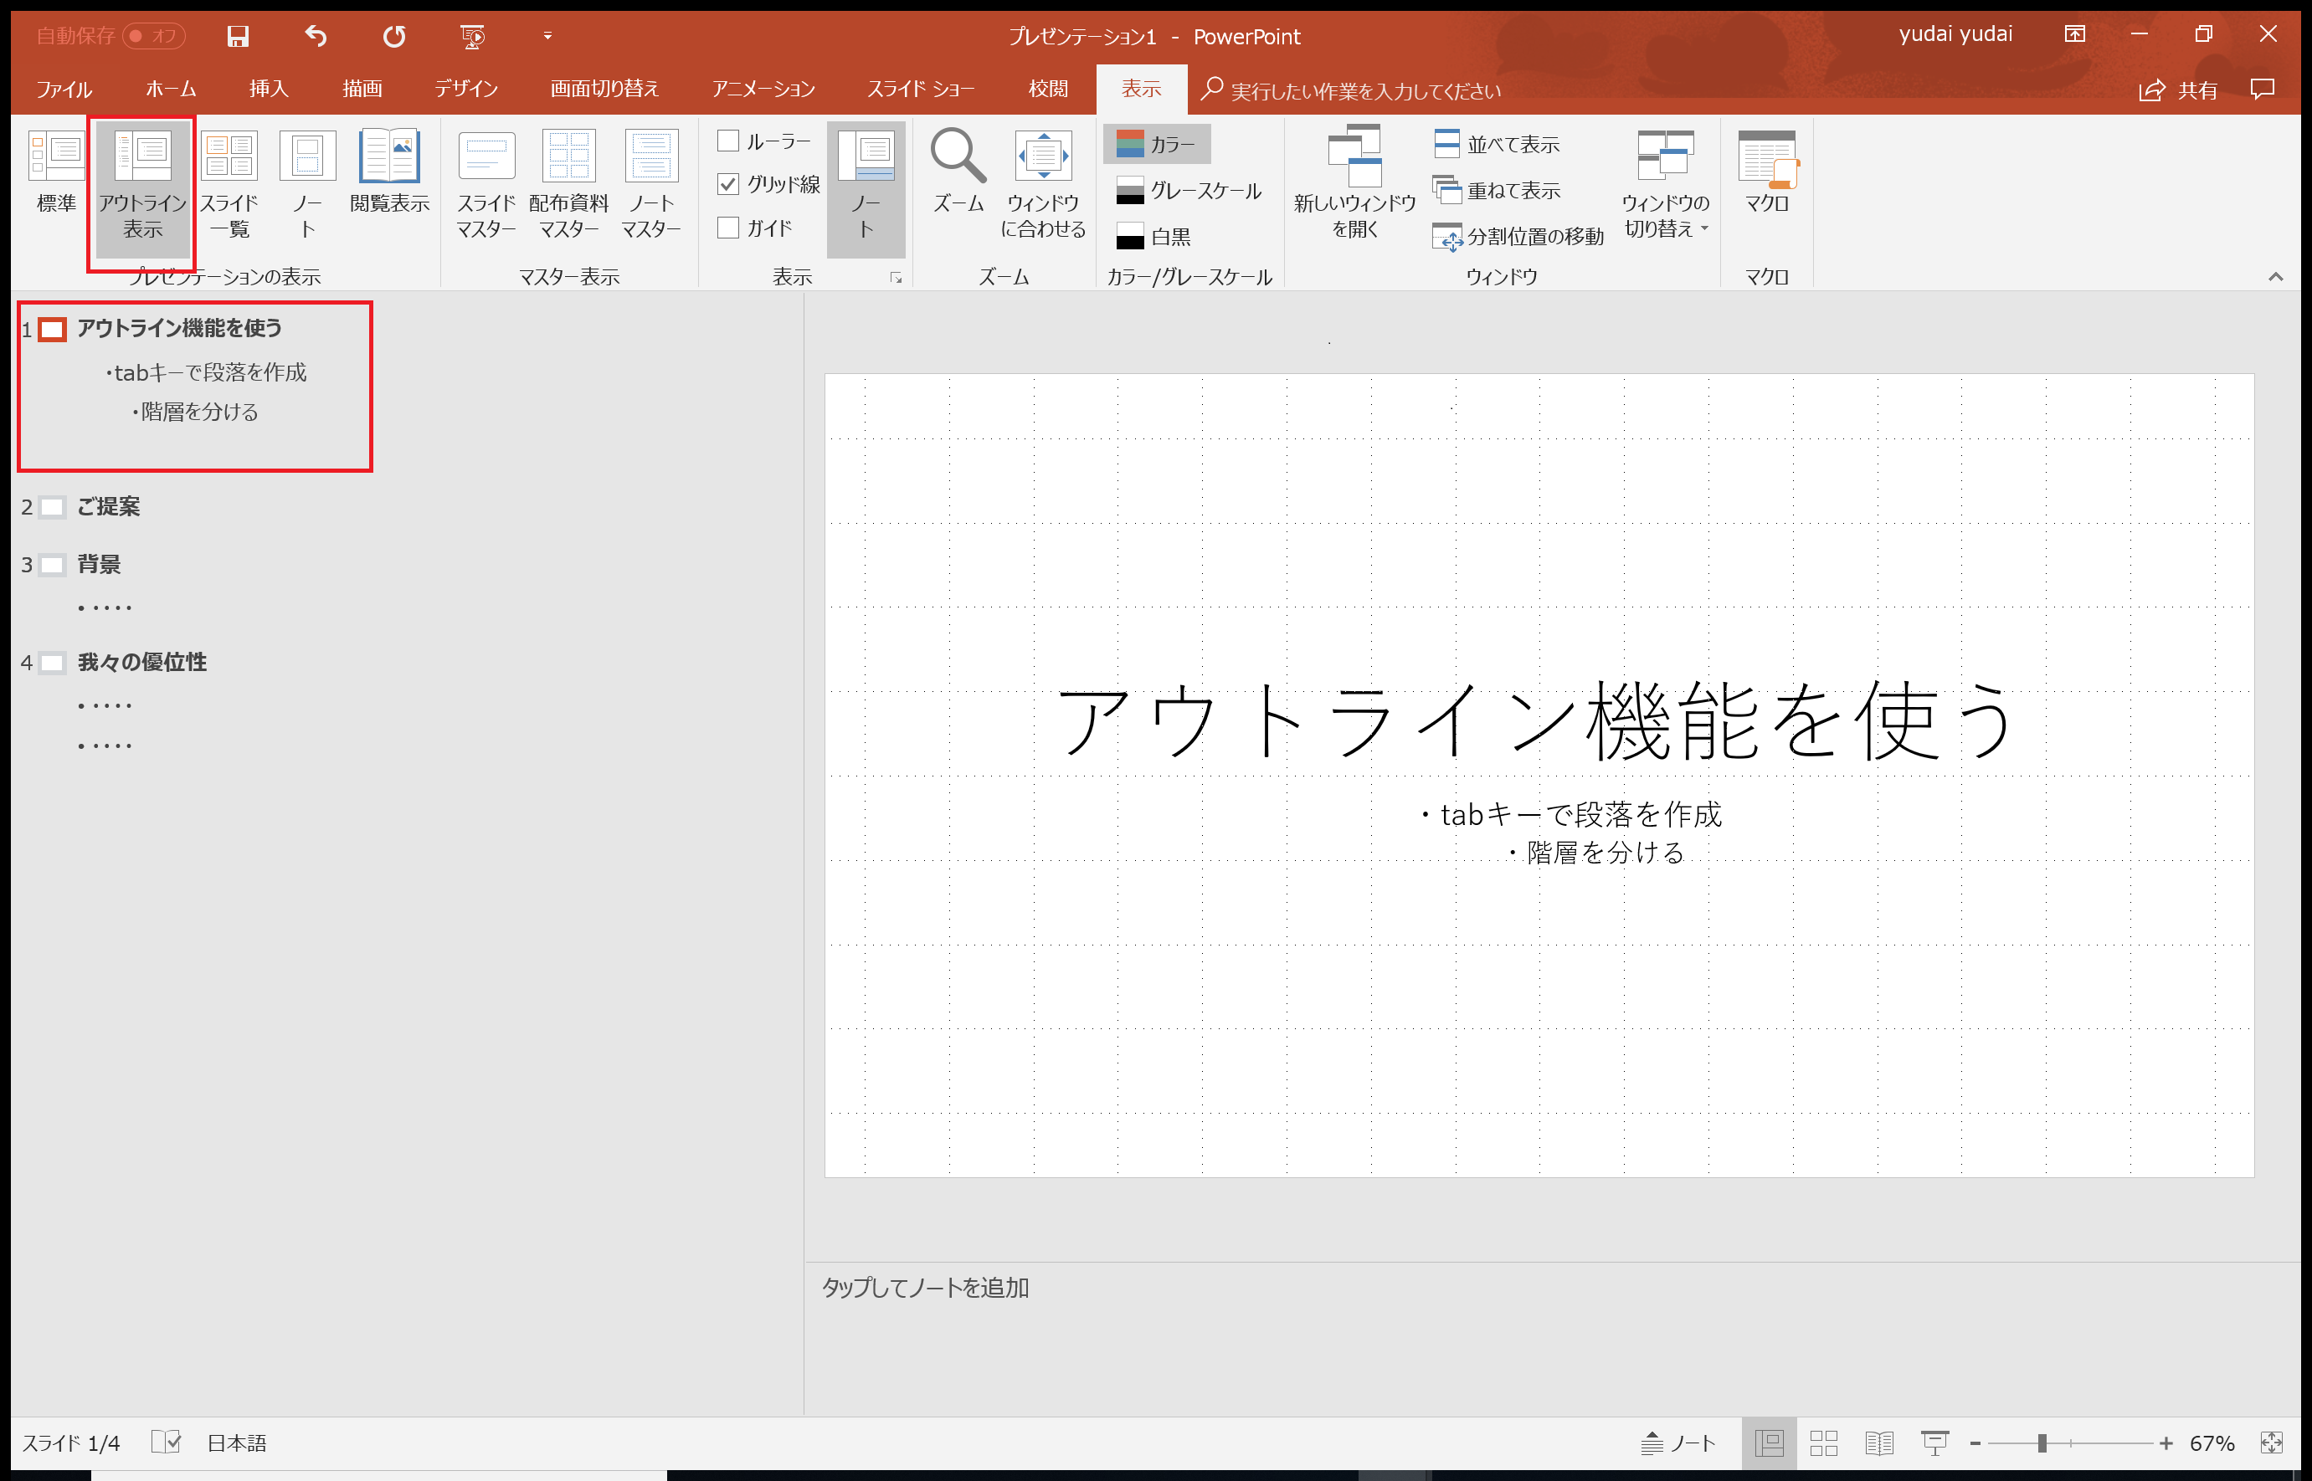Enable the ルーラー checkbox
Image resolution: width=2312 pixels, height=1481 pixels.
click(x=728, y=141)
